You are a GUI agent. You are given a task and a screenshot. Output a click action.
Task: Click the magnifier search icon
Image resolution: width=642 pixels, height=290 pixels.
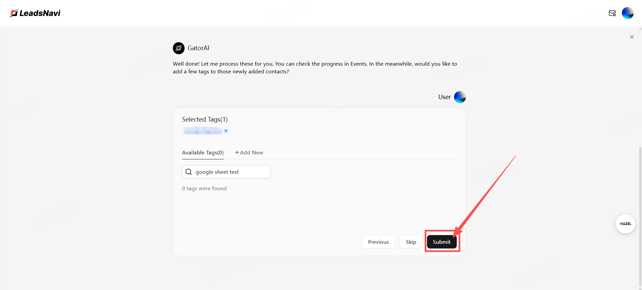coord(189,172)
